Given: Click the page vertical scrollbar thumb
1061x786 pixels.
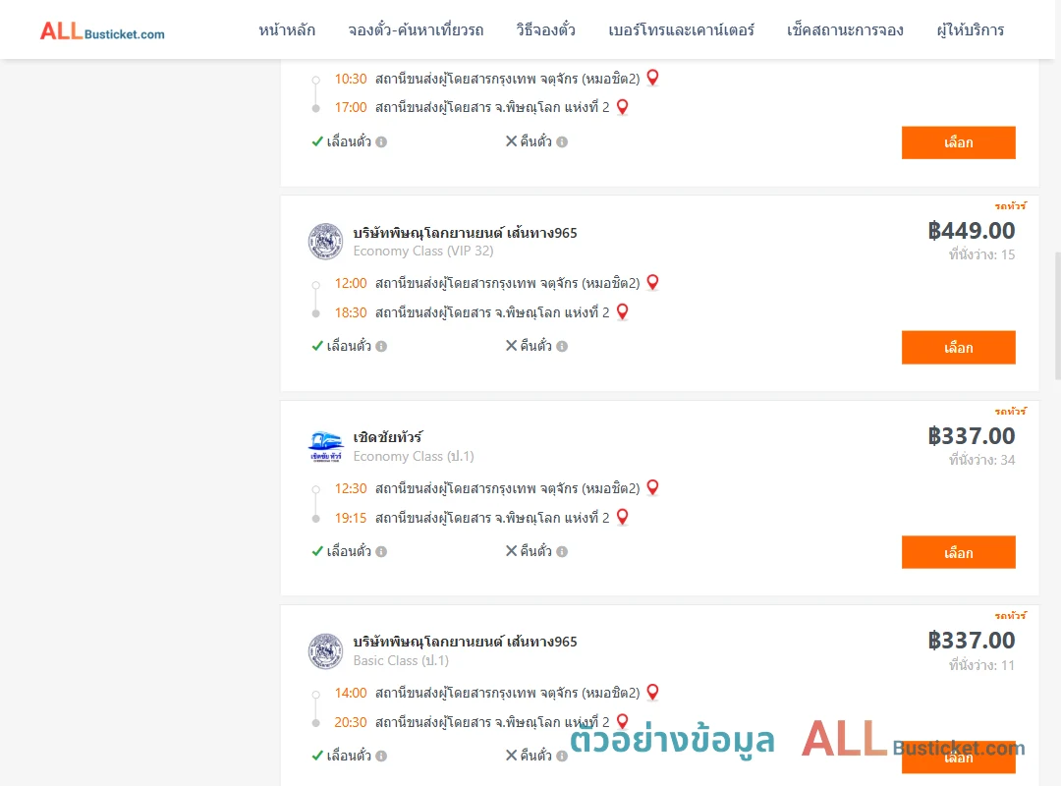Looking at the screenshot, I should pos(1058,316).
